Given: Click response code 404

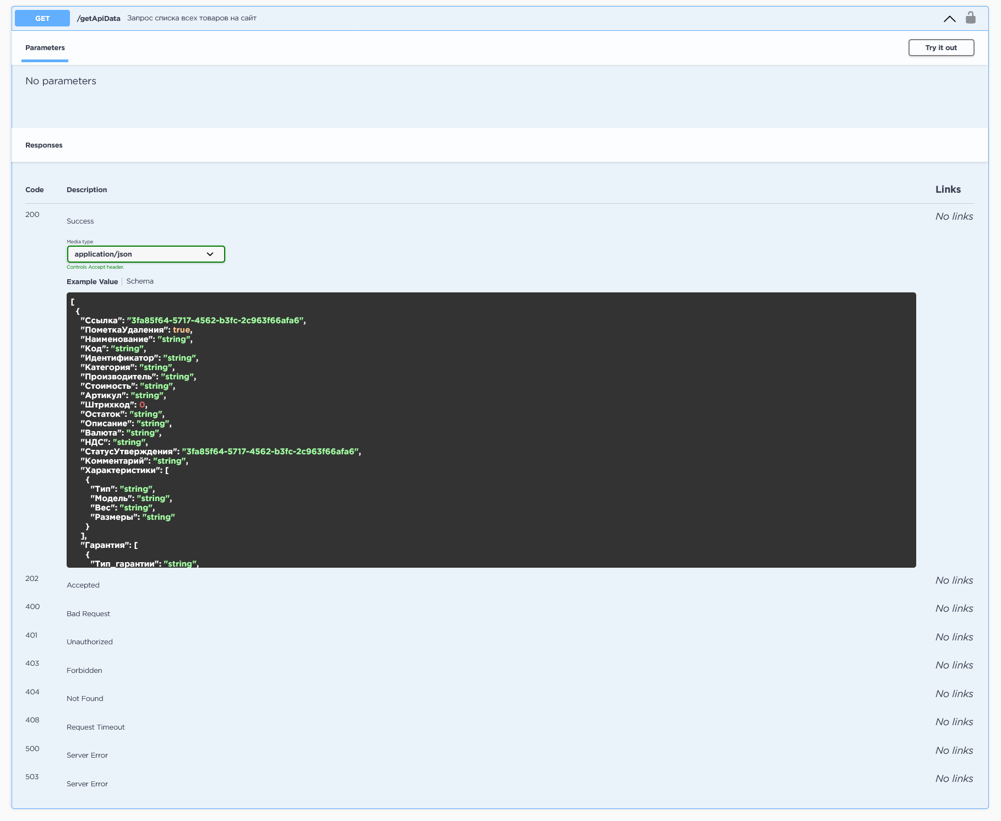Looking at the screenshot, I should [32, 692].
